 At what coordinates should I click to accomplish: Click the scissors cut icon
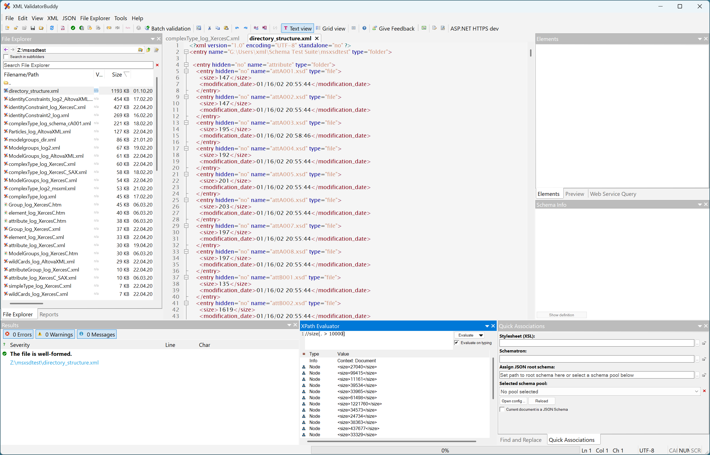[x=210, y=28]
